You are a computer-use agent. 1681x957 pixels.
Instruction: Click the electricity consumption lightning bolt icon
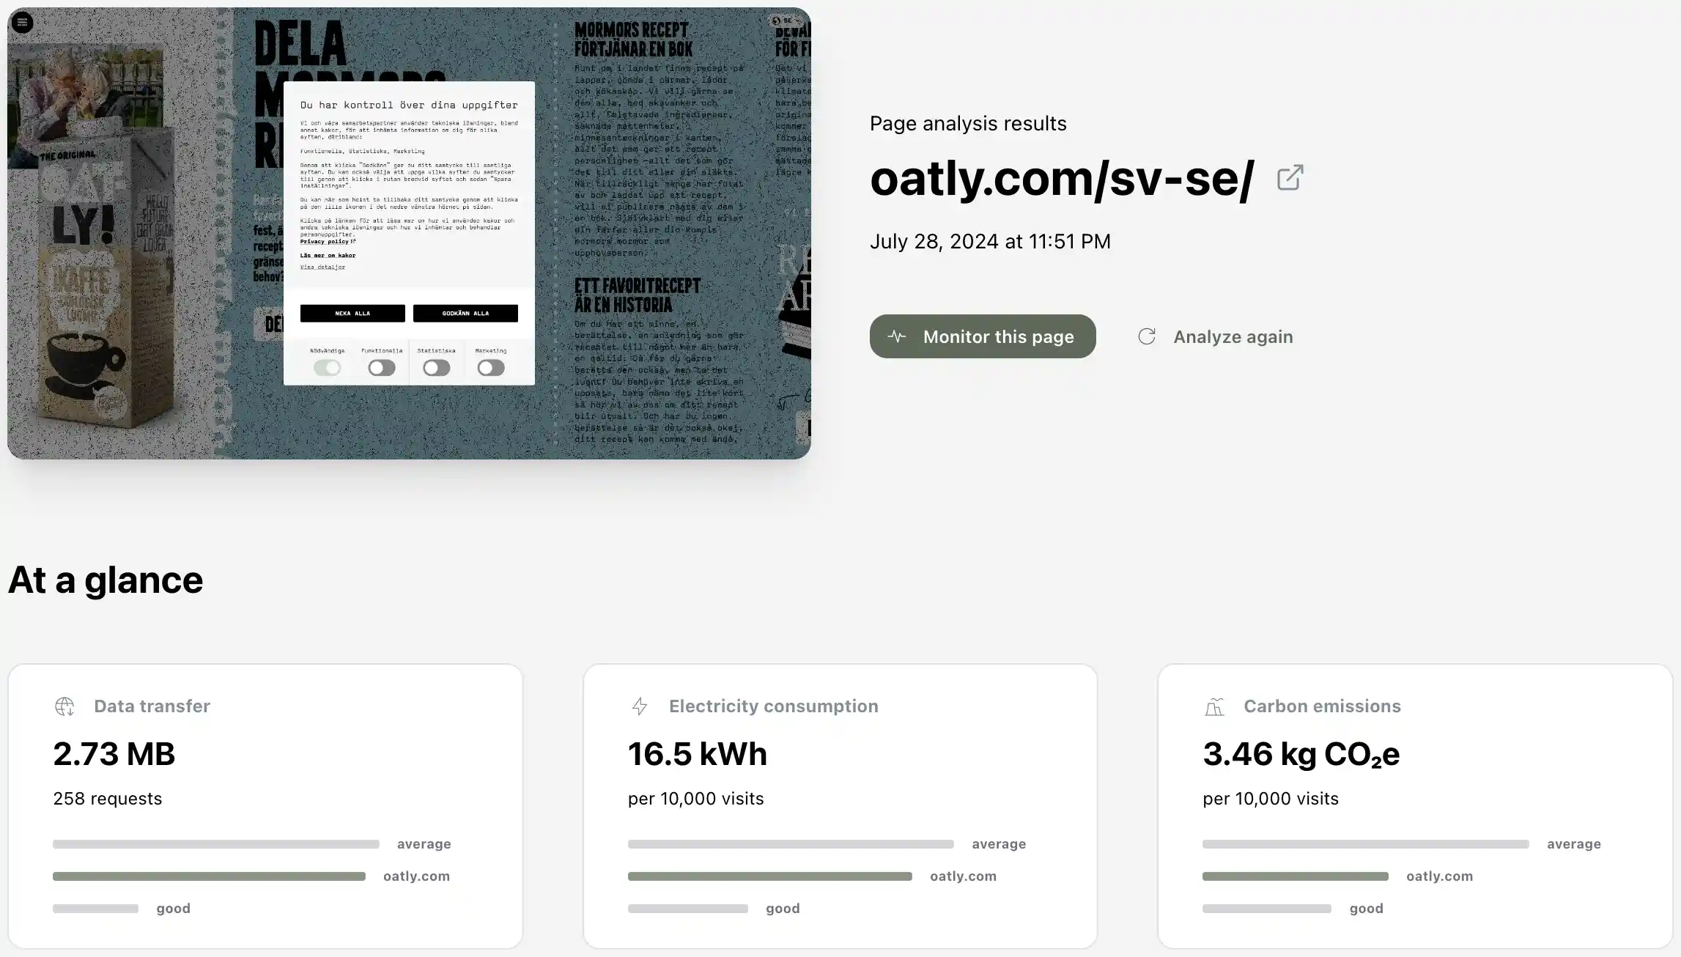coord(640,706)
